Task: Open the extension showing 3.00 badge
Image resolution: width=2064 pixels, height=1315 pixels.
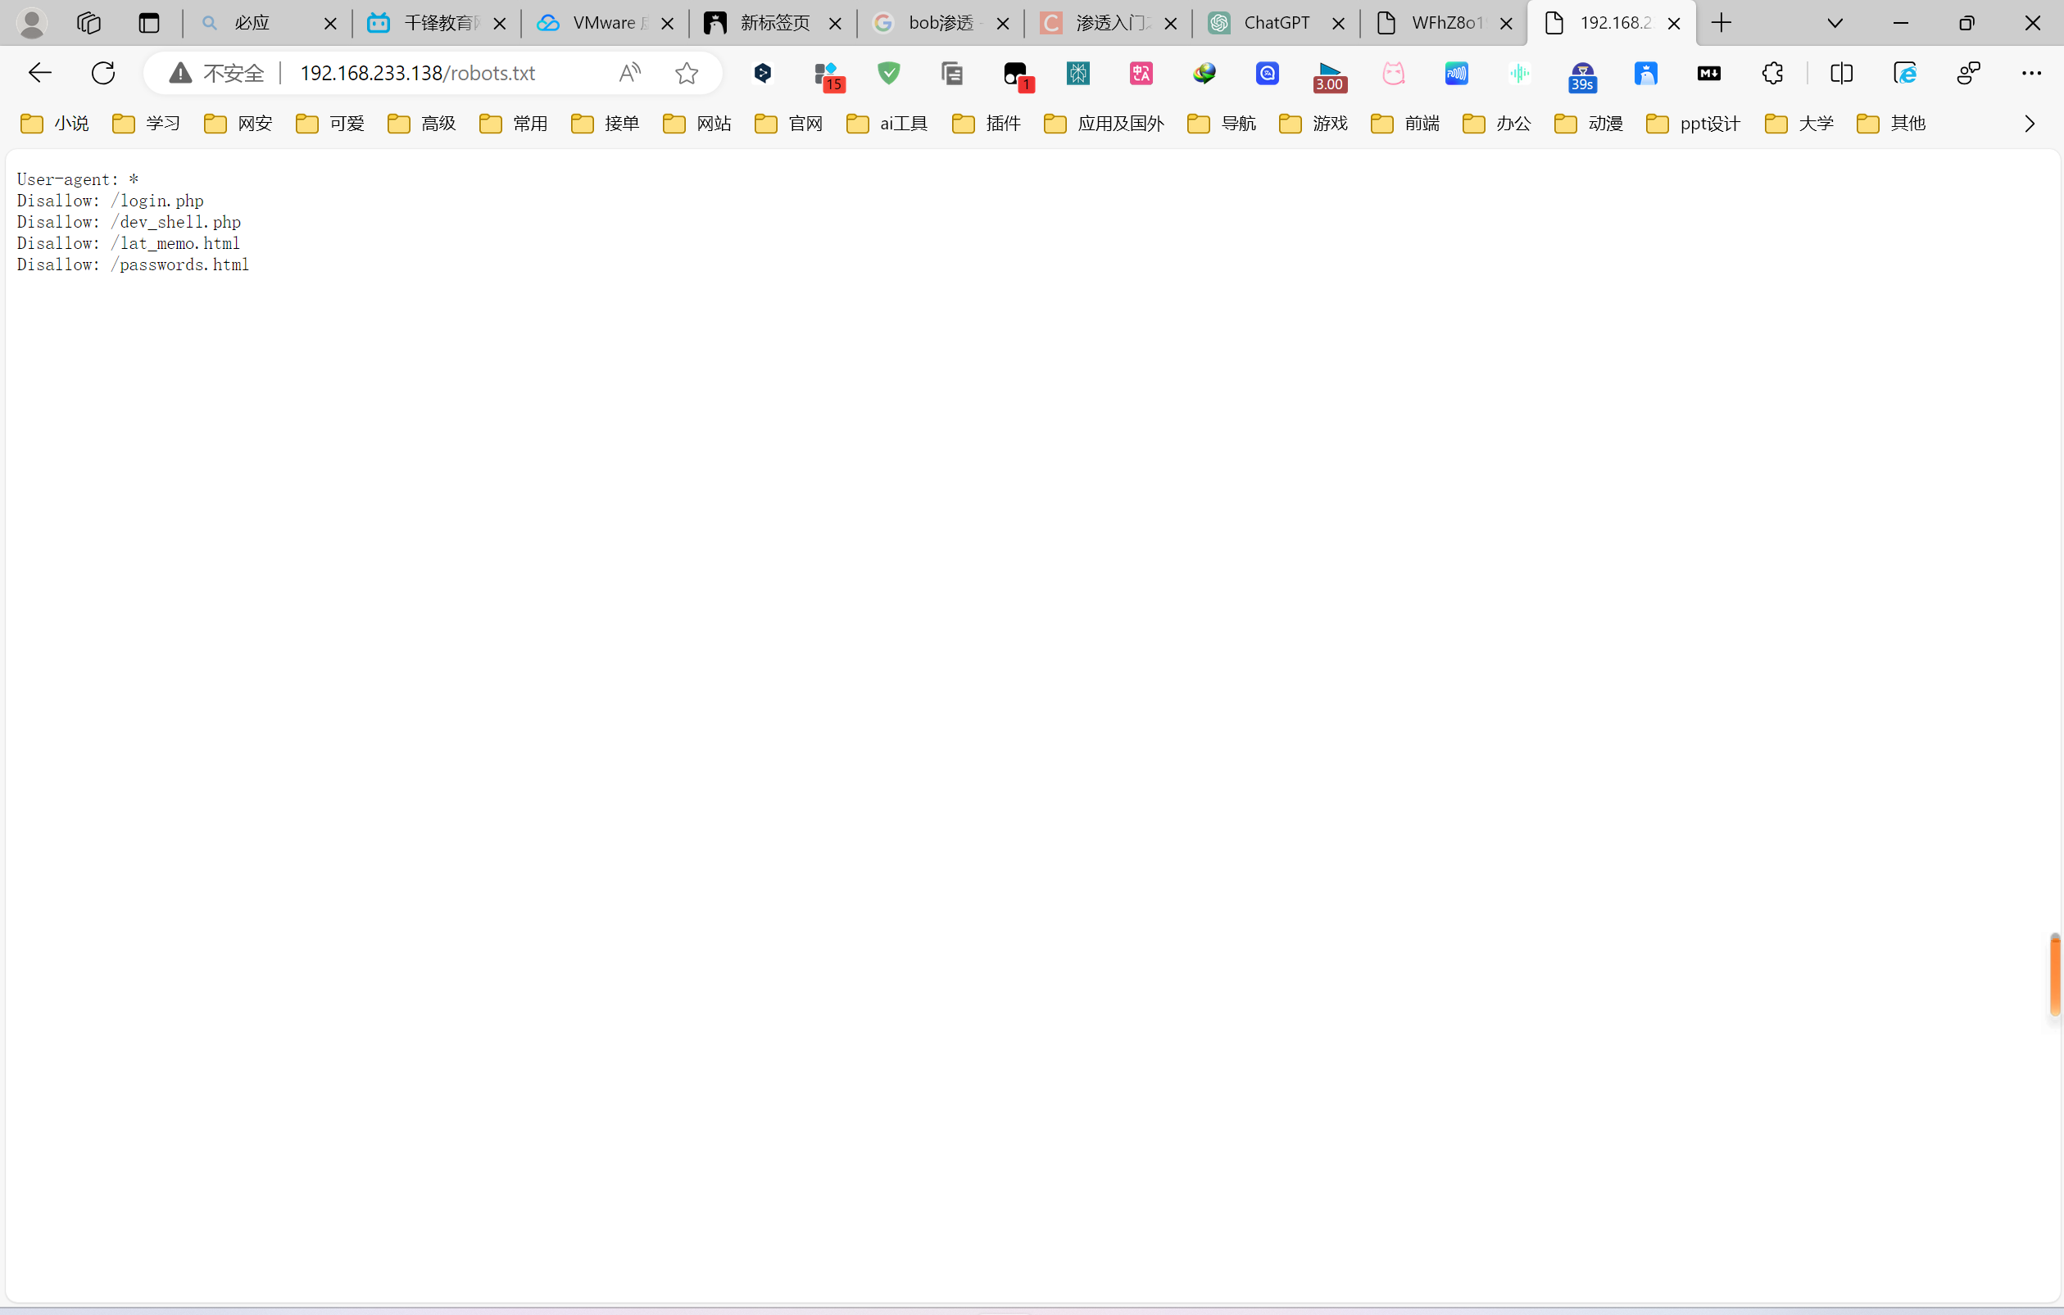Action: [x=1329, y=75]
